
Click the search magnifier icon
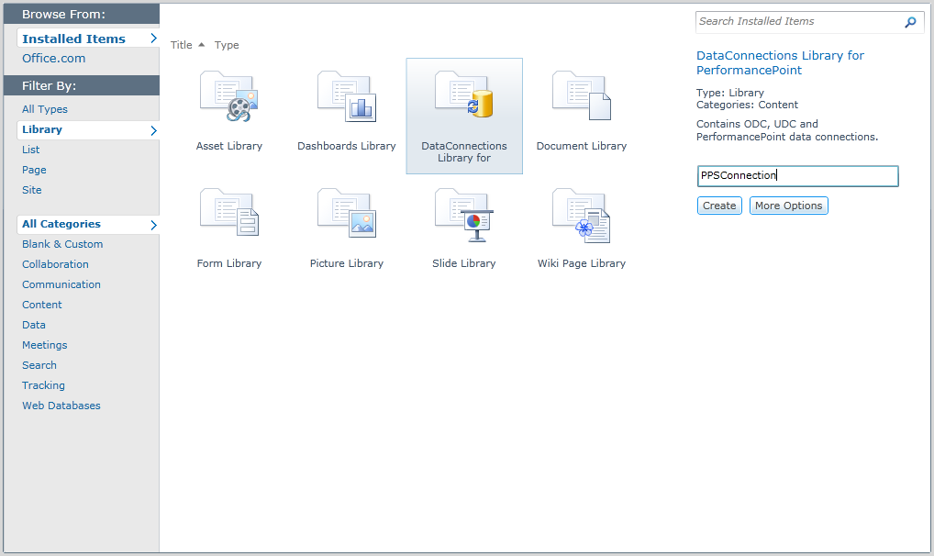pyautogui.click(x=910, y=22)
